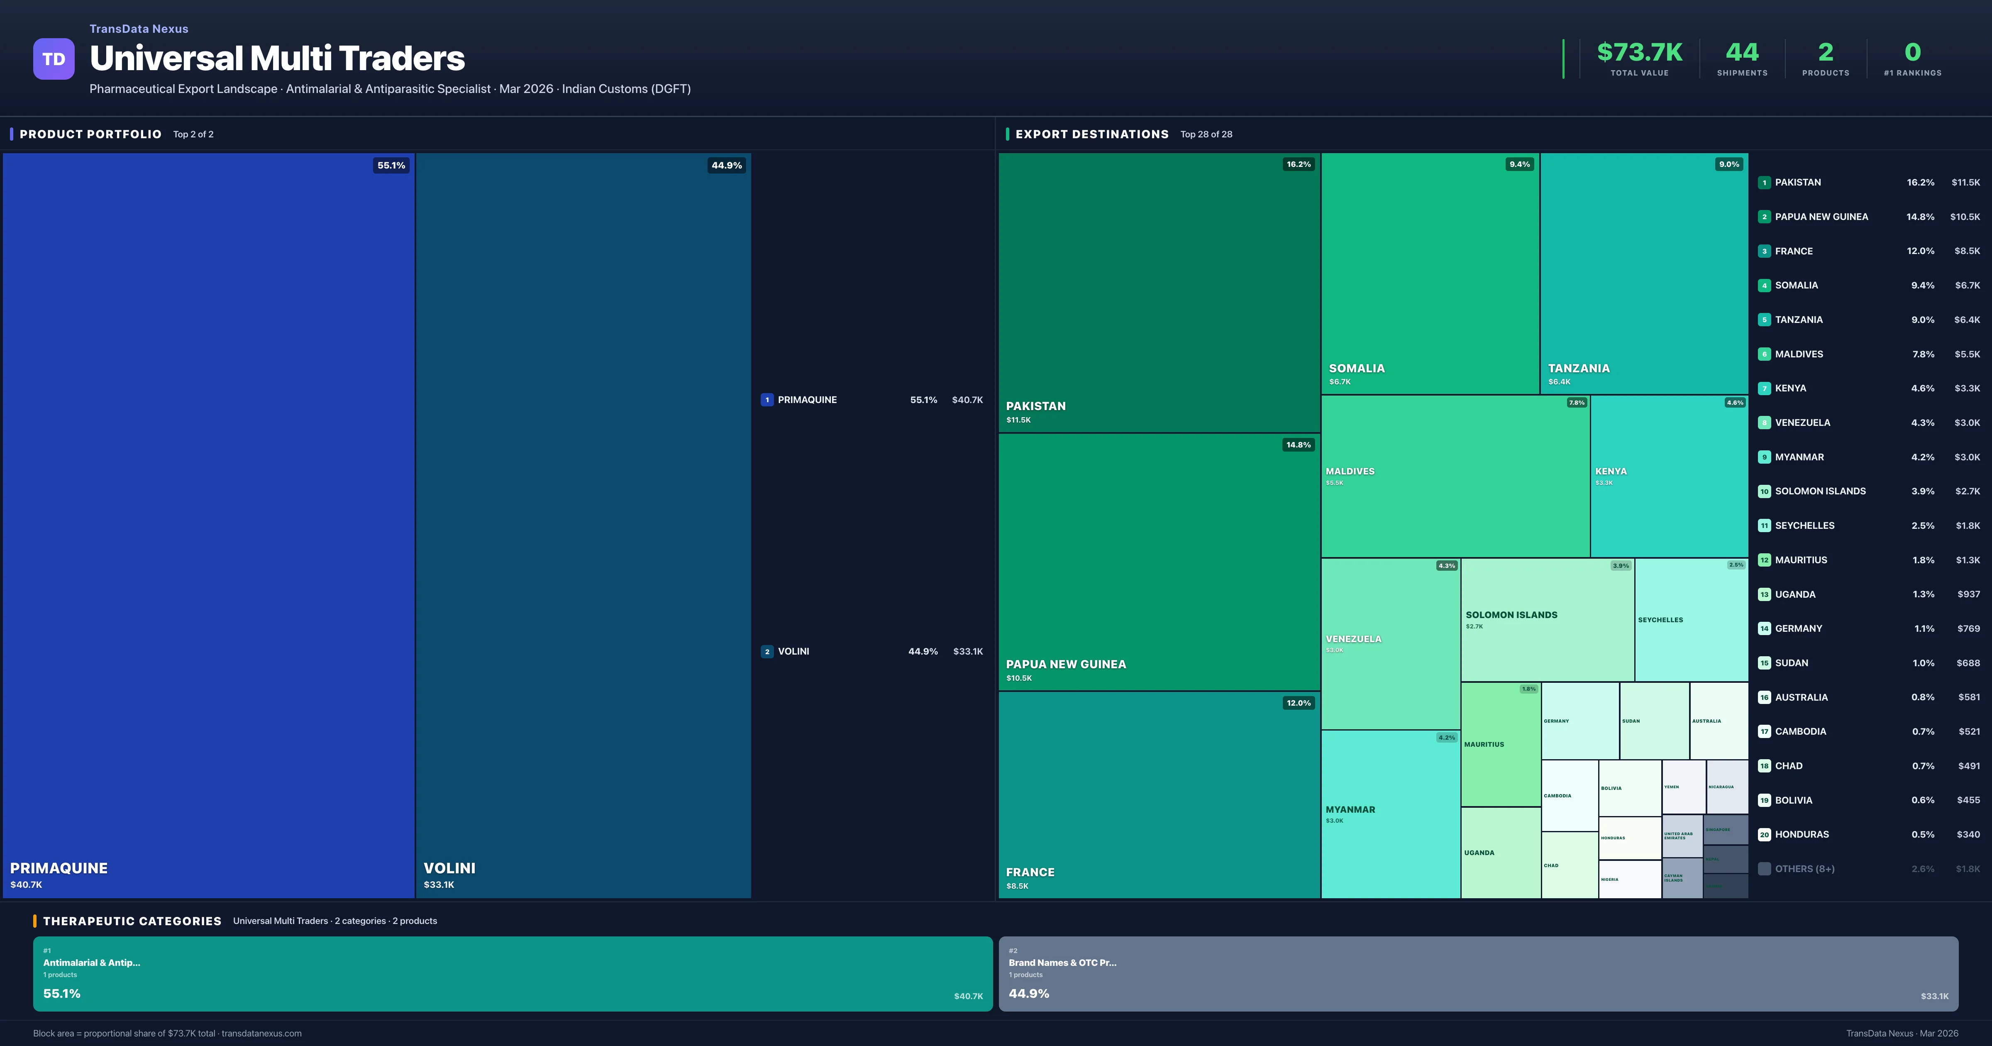Click the rank 1 badge beside PRIMAQUINE
1992x1046 pixels.
(x=767, y=400)
